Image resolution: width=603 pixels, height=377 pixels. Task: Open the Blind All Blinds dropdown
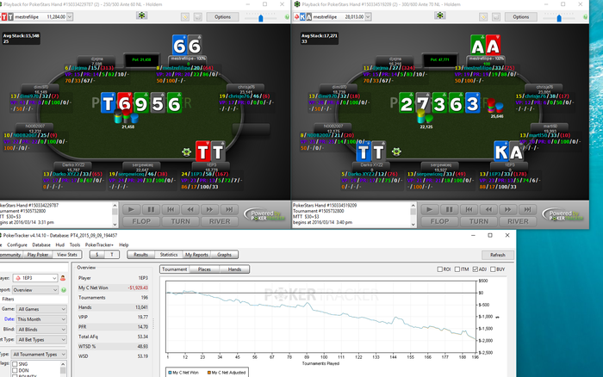(41, 330)
